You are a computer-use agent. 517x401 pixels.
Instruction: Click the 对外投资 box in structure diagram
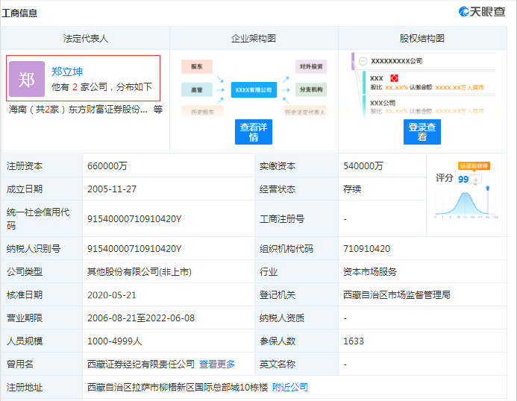tap(310, 67)
